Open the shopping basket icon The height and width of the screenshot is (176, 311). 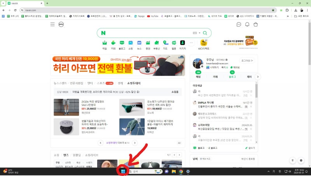[x=256, y=25]
